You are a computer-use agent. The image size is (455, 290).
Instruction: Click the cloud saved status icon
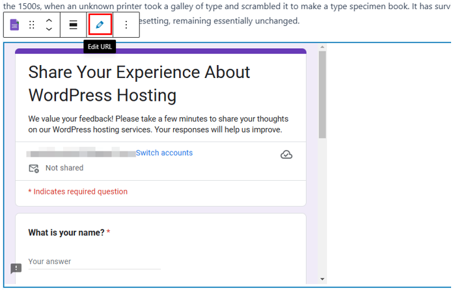pyautogui.click(x=286, y=155)
